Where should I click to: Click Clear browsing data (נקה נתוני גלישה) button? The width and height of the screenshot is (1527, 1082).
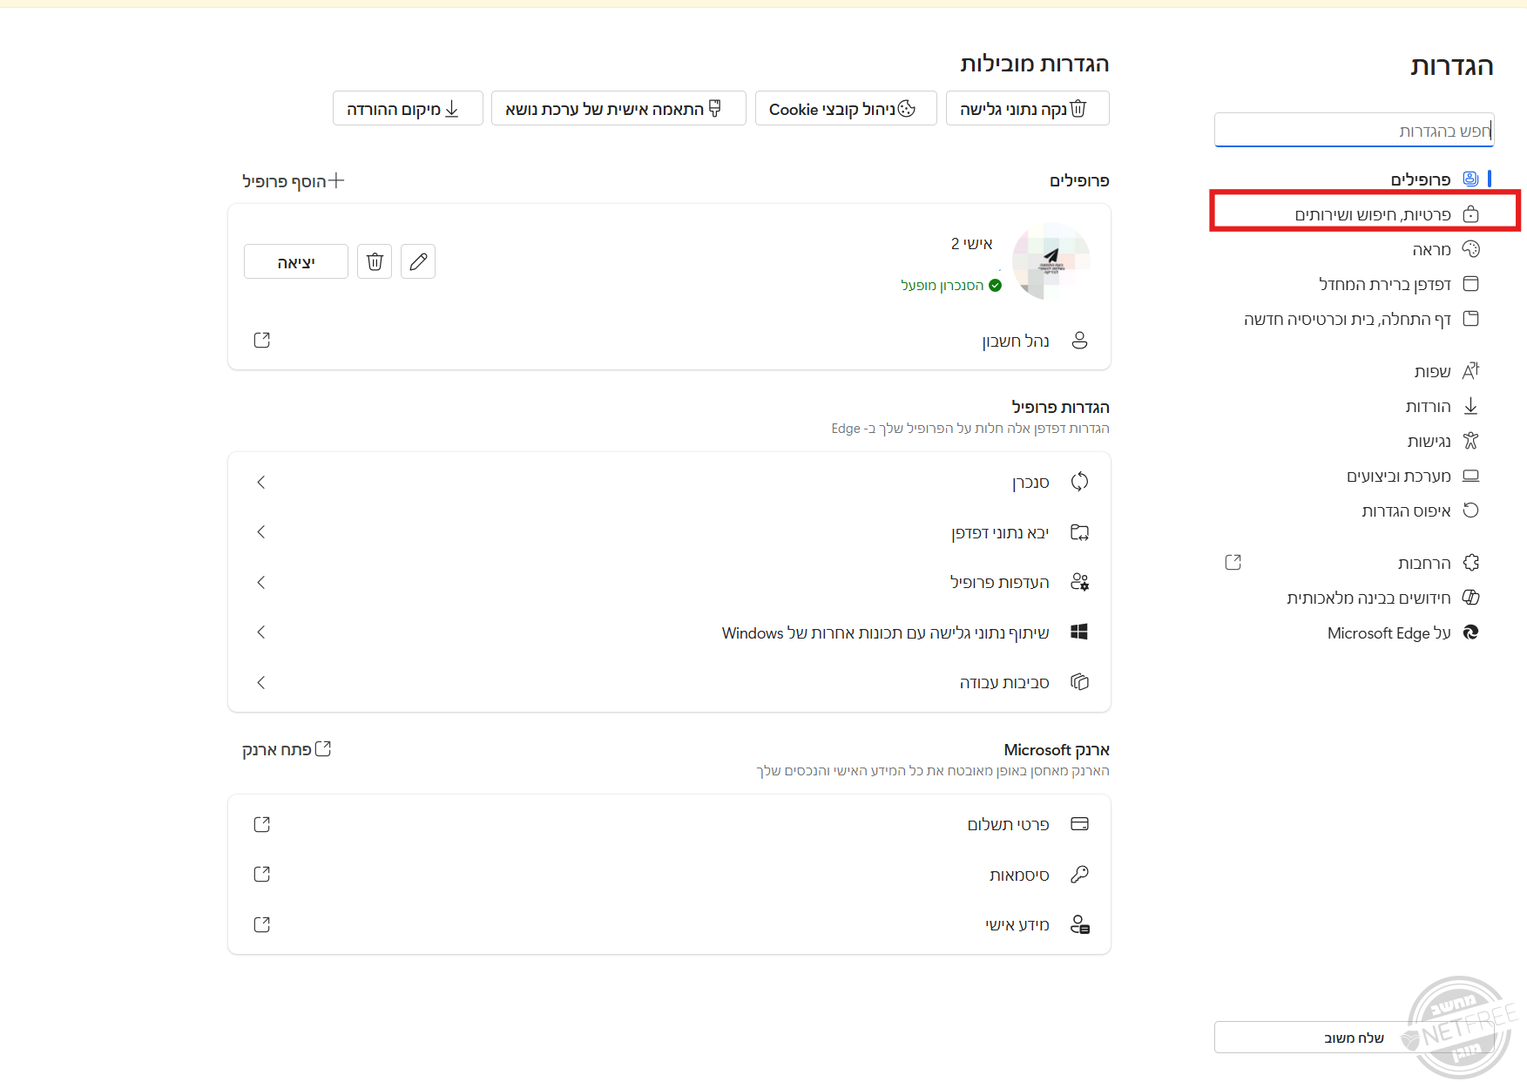[x=1027, y=109]
